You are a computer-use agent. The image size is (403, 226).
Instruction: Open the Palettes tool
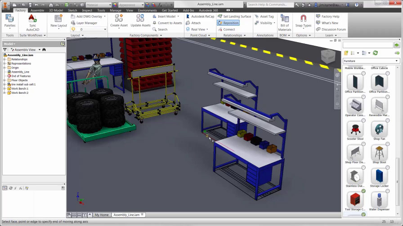point(10,21)
